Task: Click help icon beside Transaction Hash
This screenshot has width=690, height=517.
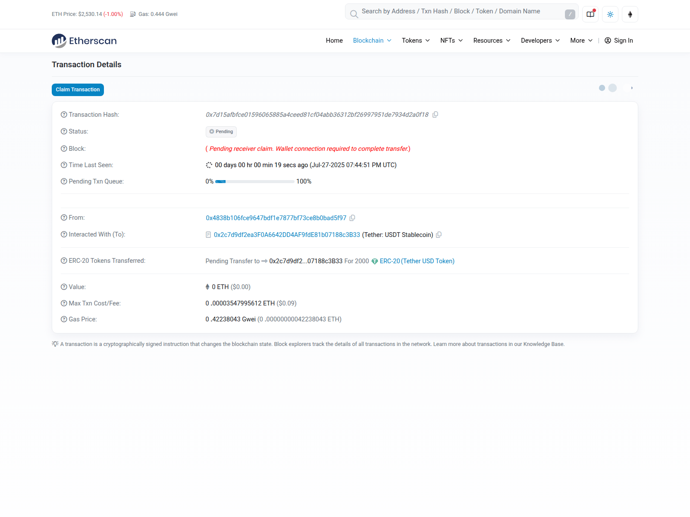Action: click(64, 115)
